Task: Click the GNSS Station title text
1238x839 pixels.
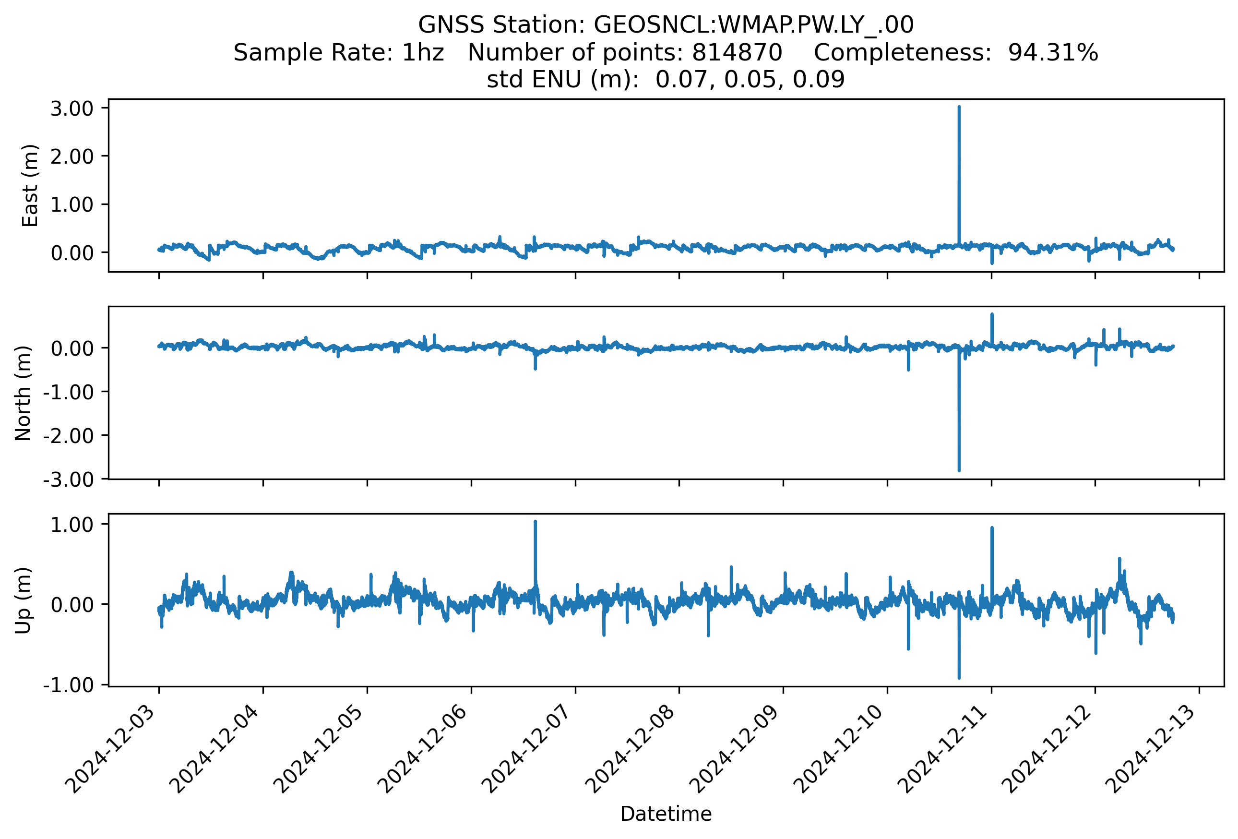Action: click(666, 24)
